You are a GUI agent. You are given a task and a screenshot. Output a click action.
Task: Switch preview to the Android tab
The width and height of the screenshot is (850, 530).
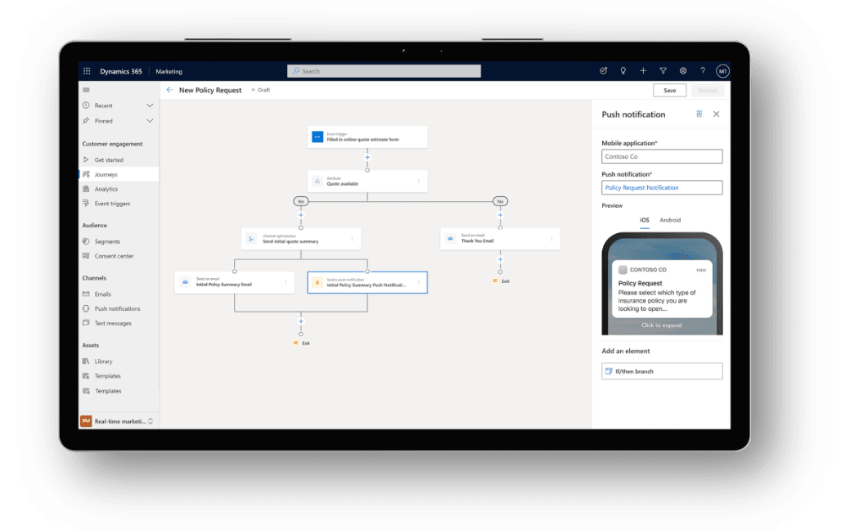coord(670,220)
